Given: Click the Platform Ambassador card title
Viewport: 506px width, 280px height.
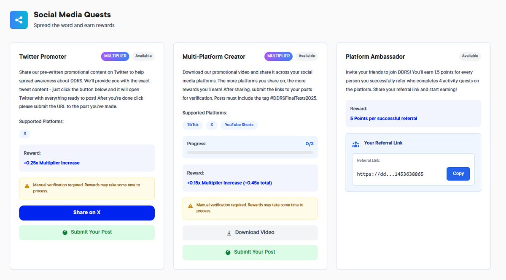Looking at the screenshot, I should [x=375, y=57].
